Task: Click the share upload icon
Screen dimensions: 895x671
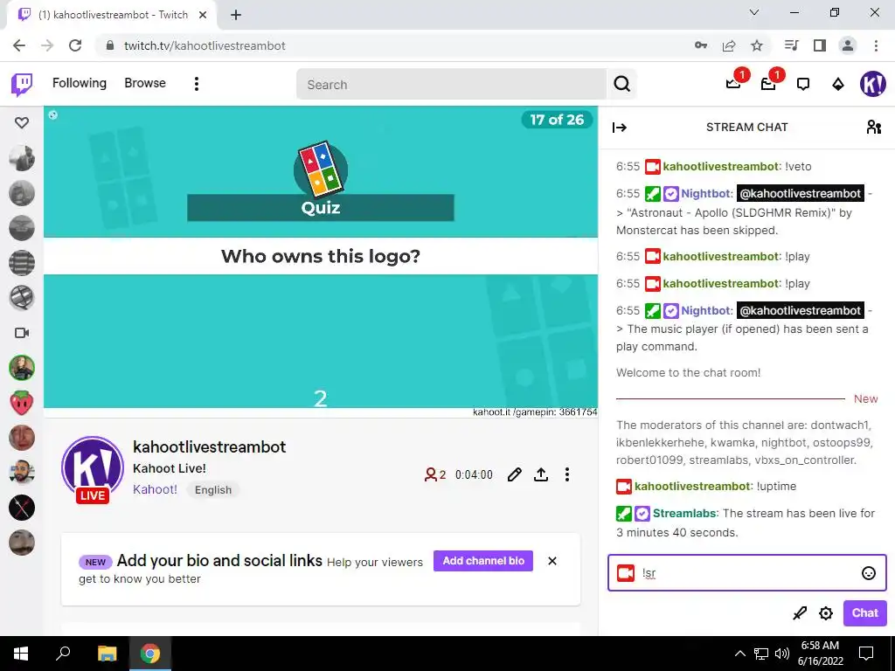Action: 541,474
